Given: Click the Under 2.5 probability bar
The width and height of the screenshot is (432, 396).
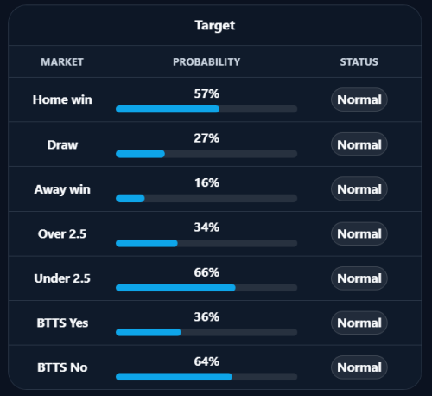Looking at the screenshot, I should tap(206, 288).
